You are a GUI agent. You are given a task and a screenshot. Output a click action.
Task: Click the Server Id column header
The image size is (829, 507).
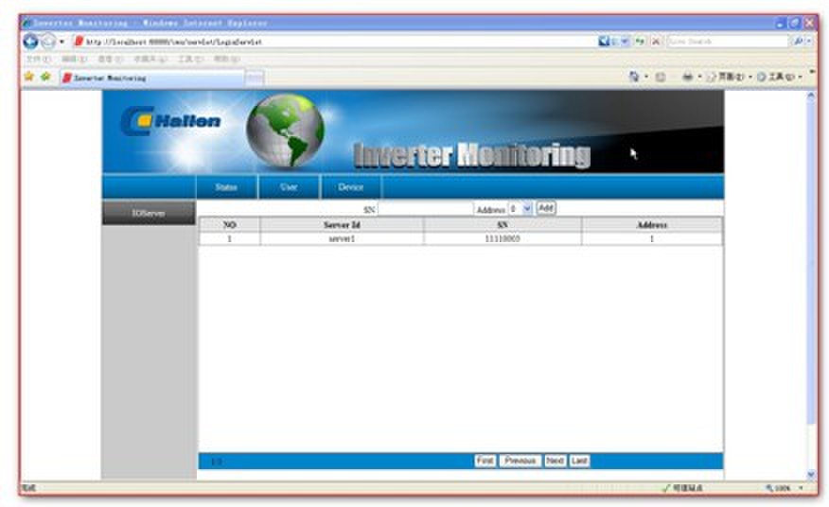point(342,225)
